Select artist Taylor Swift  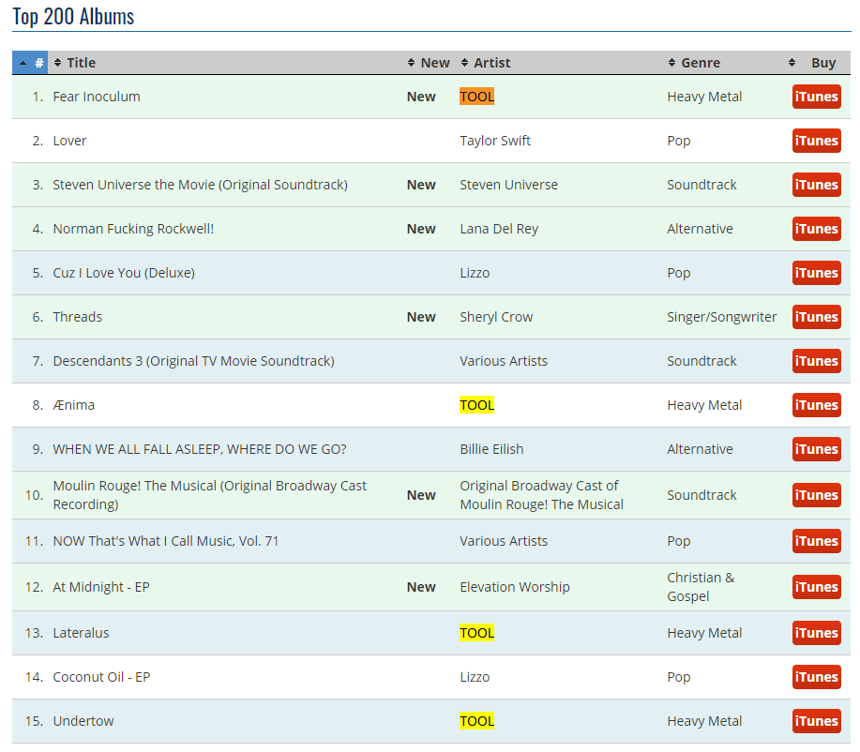click(495, 141)
